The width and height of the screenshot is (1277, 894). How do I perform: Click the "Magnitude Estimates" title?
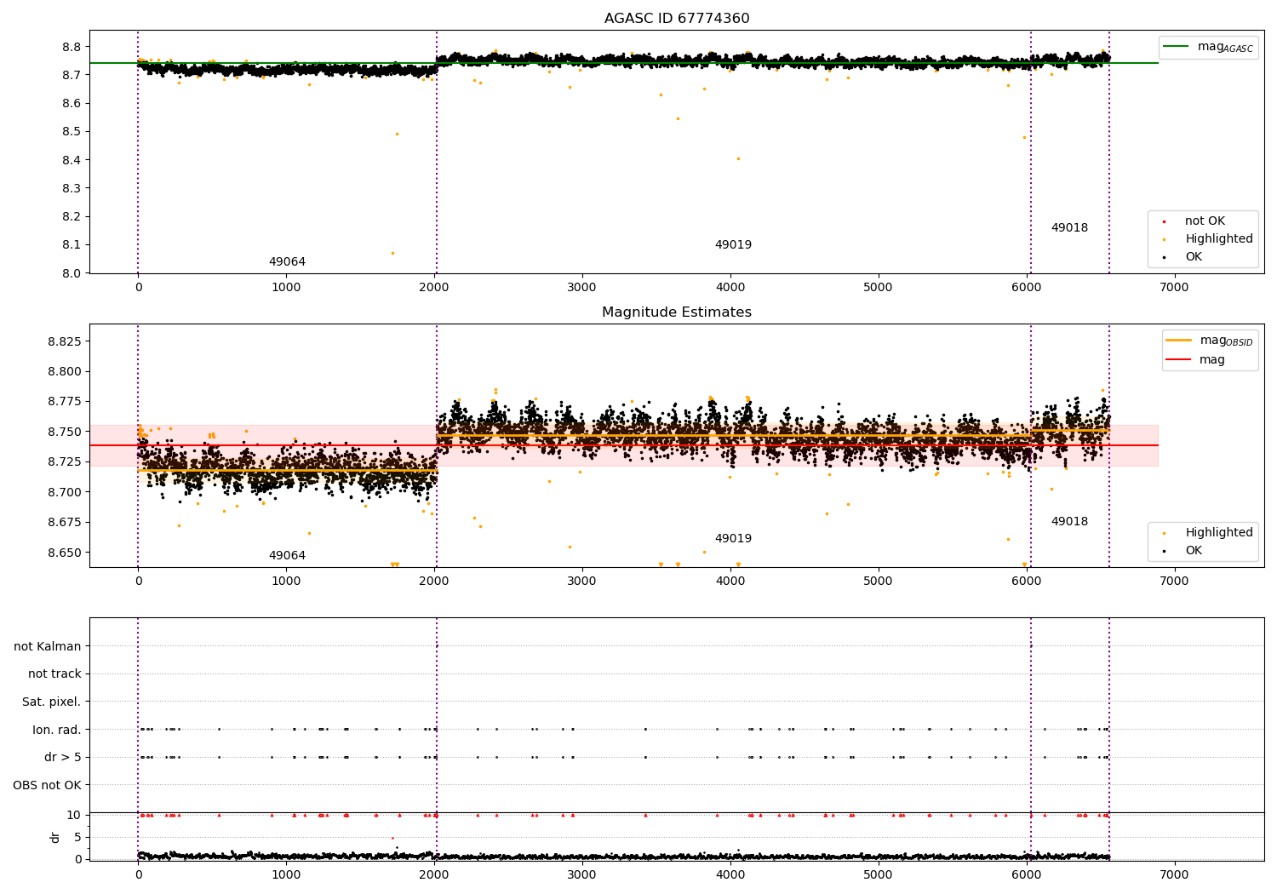pos(677,312)
